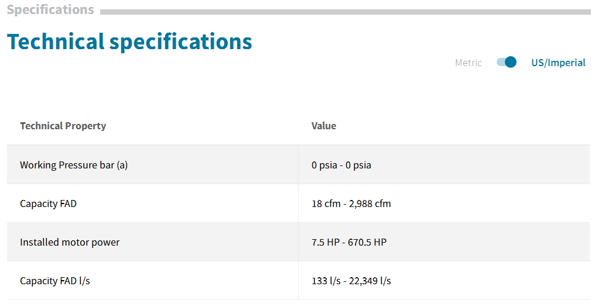Image resolution: width=612 pixels, height=307 pixels.
Task: Click the gray divider bar beside Specifications
Action: [346, 12]
